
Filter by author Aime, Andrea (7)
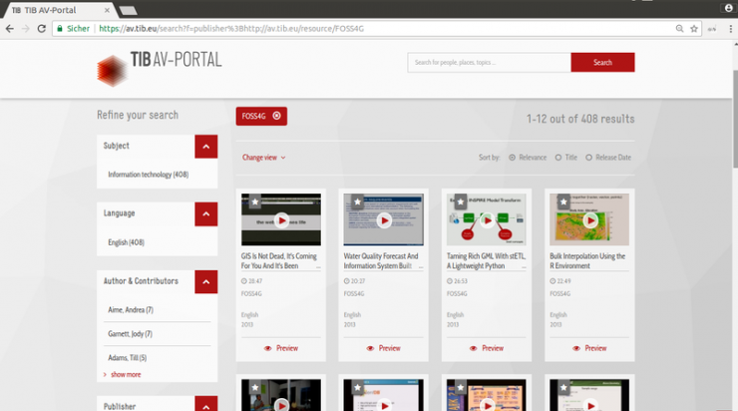(131, 310)
